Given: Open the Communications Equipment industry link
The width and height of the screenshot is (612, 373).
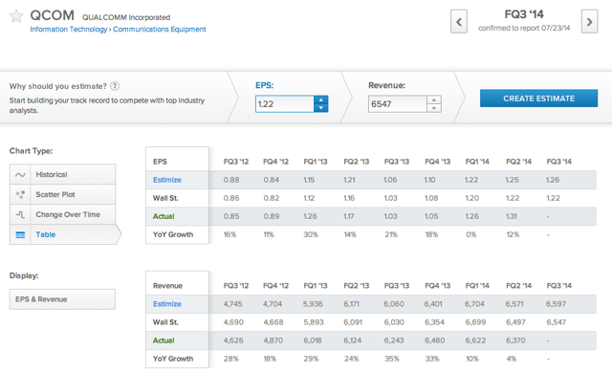Looking at the screenshot, I should [x=160, y=30].
